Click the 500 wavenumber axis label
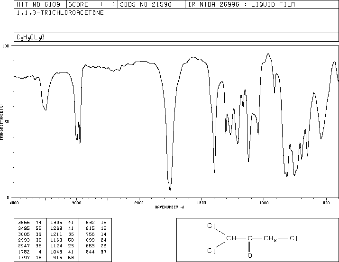Image resolution: width=339 pixels, height=262 pixels. (326, 203)
